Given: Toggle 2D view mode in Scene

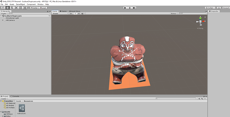Looking at the screenshot, I should pos(71,13).
